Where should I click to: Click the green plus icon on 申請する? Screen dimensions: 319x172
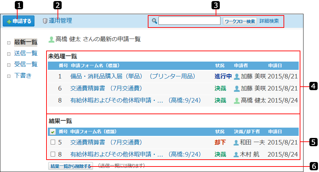point(9,22)
